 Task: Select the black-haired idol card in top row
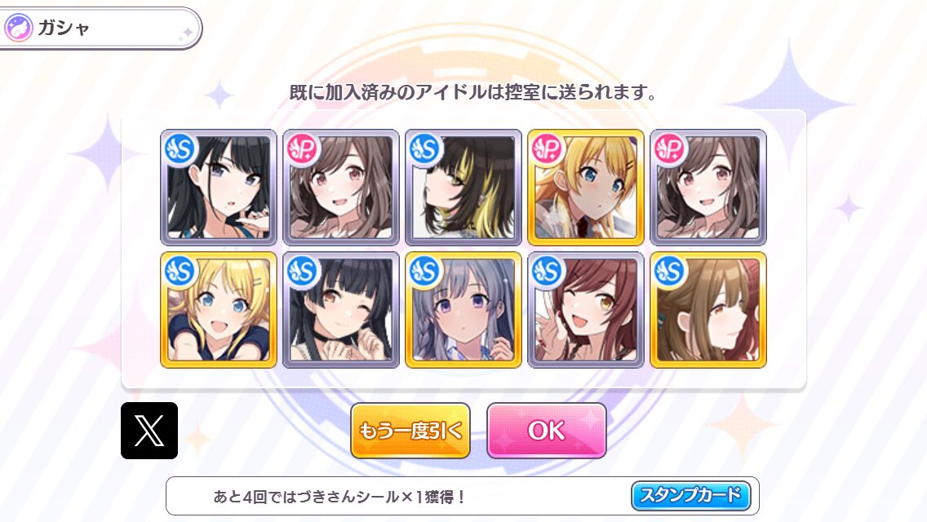(x=219, y=188)
